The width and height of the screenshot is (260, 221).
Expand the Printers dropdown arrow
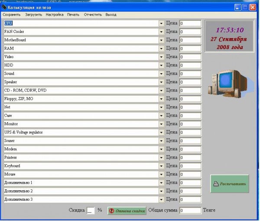point(161,158)
